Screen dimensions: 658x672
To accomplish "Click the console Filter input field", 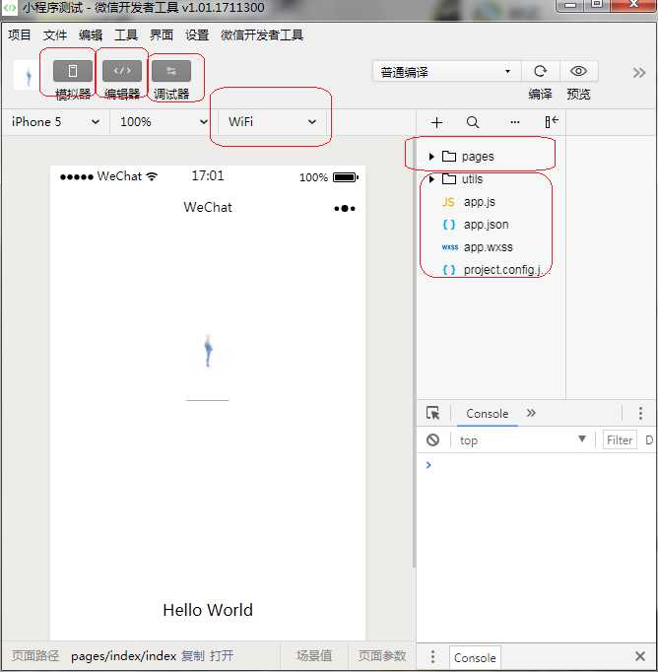I will tap(620, 440).
